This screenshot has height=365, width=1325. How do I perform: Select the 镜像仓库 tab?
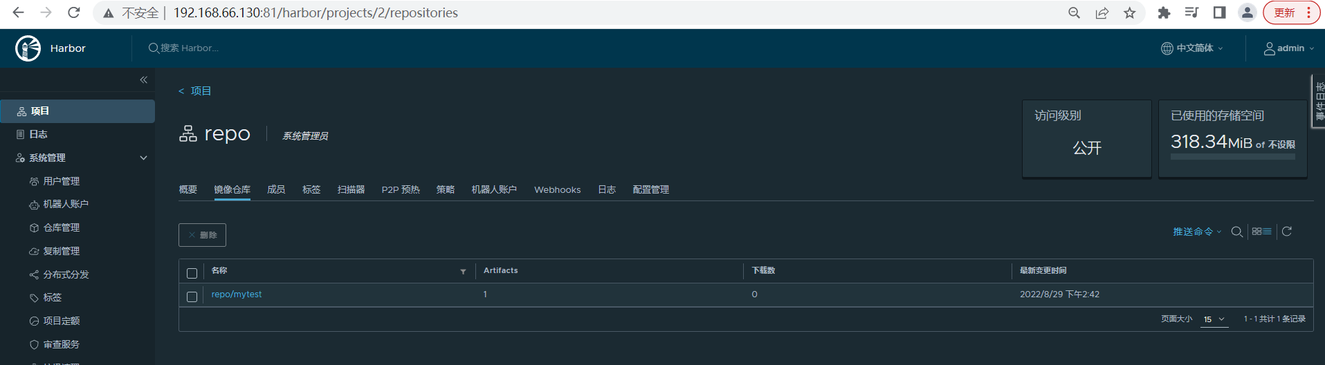point(232,189)
